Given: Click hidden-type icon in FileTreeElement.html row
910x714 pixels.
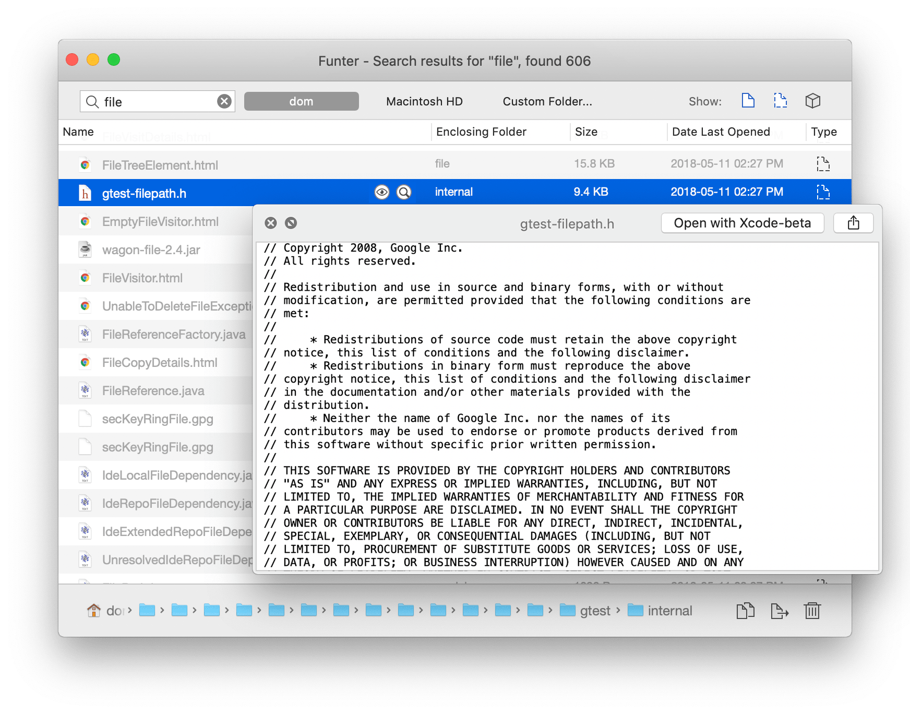Looking at the screenshot, I should tap(823, 164).
